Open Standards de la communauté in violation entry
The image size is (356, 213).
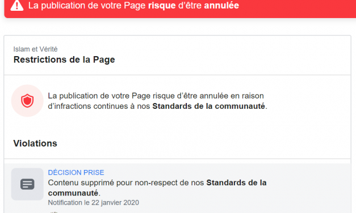tap(157, 188)
